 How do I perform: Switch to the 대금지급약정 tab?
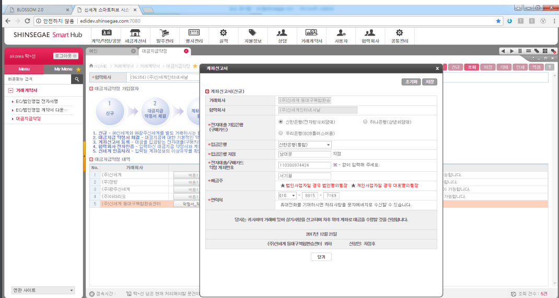(165, 51)
